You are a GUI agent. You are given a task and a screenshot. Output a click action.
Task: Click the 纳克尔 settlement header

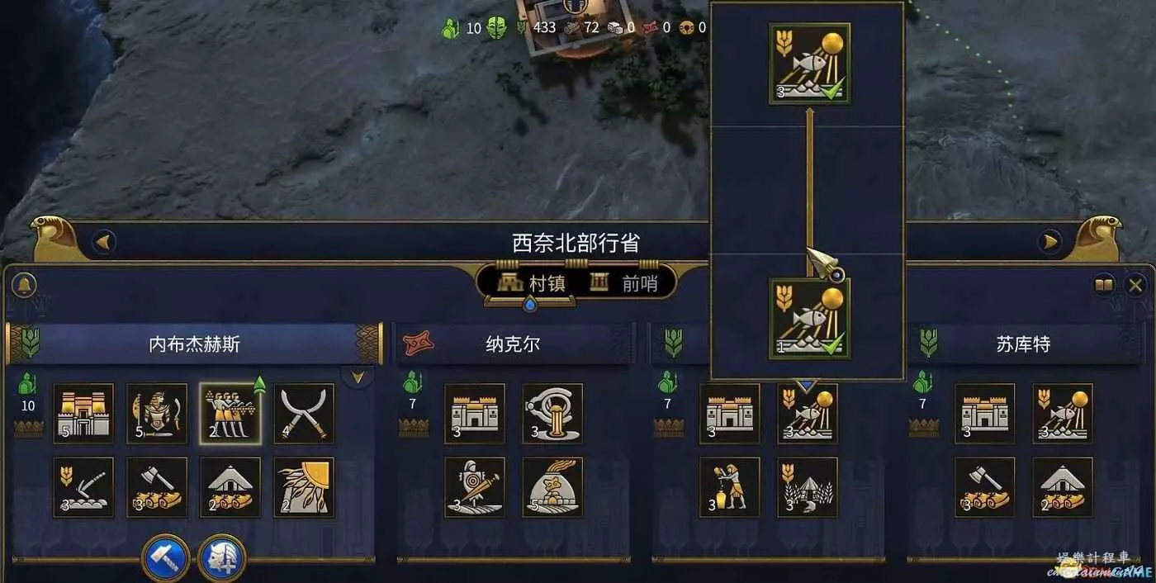(x=514, y=344)
